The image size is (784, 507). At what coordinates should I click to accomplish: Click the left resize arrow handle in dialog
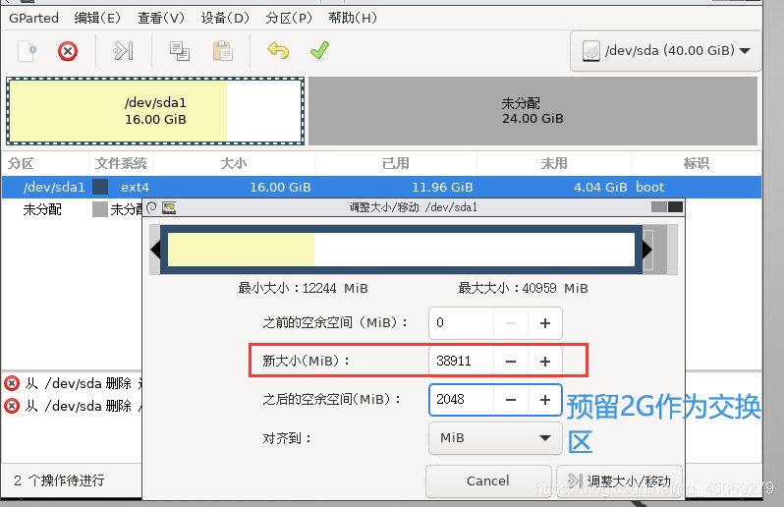[155, 249]
